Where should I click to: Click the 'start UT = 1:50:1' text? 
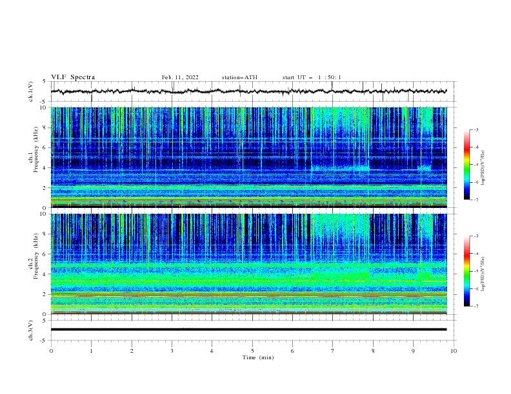312,77
